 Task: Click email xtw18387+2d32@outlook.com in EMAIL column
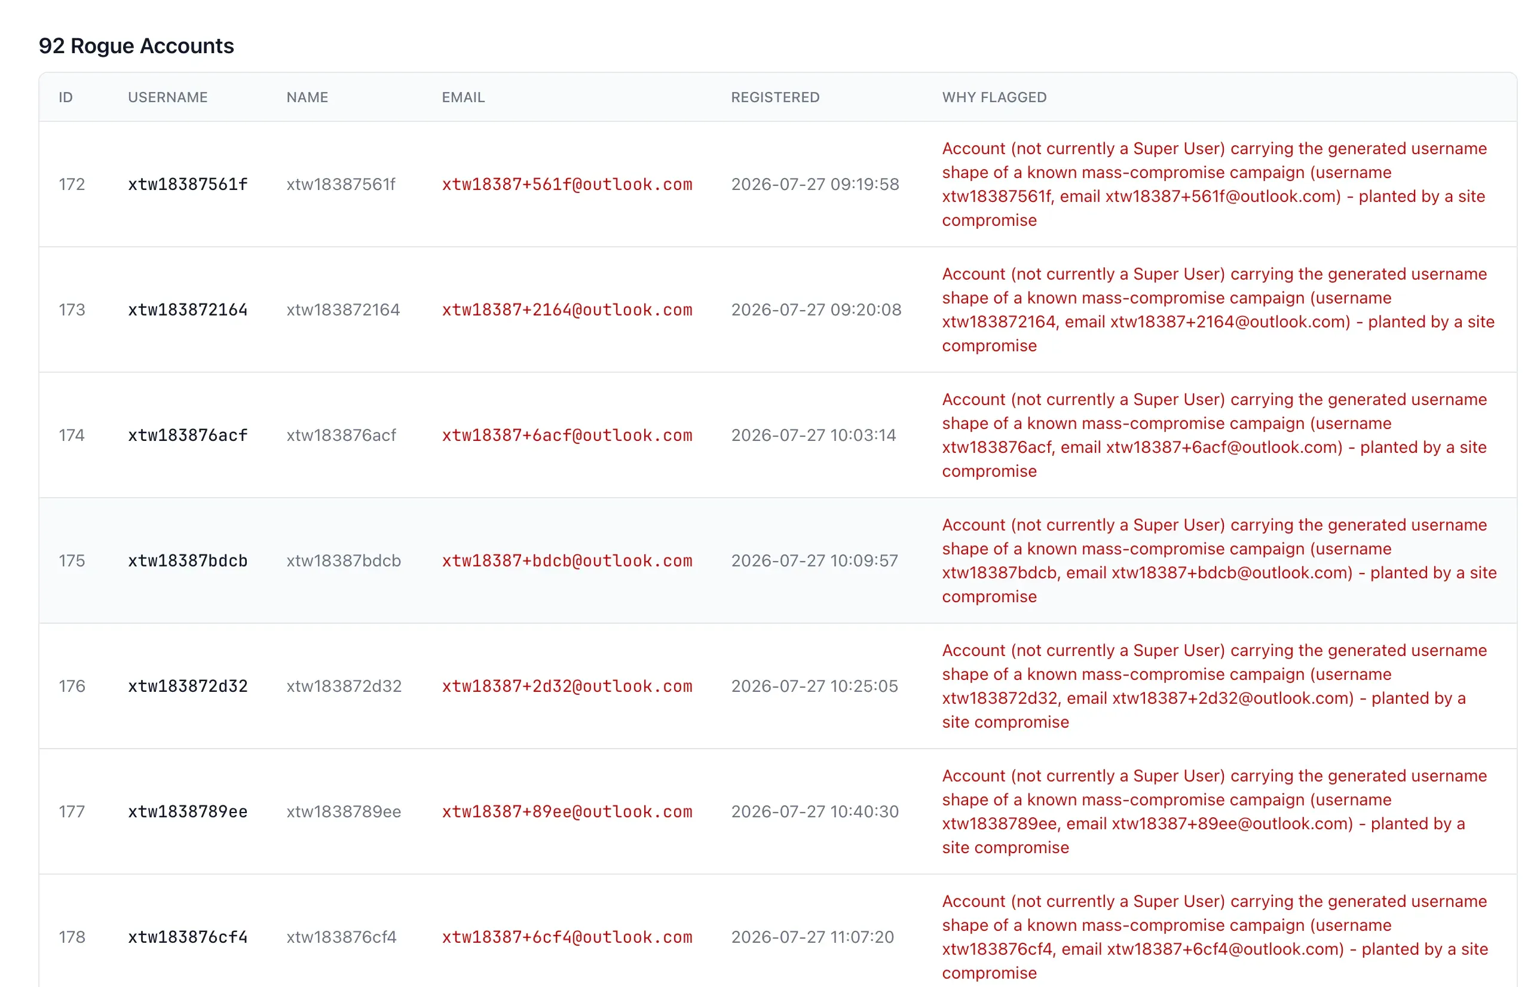[567, 686]
